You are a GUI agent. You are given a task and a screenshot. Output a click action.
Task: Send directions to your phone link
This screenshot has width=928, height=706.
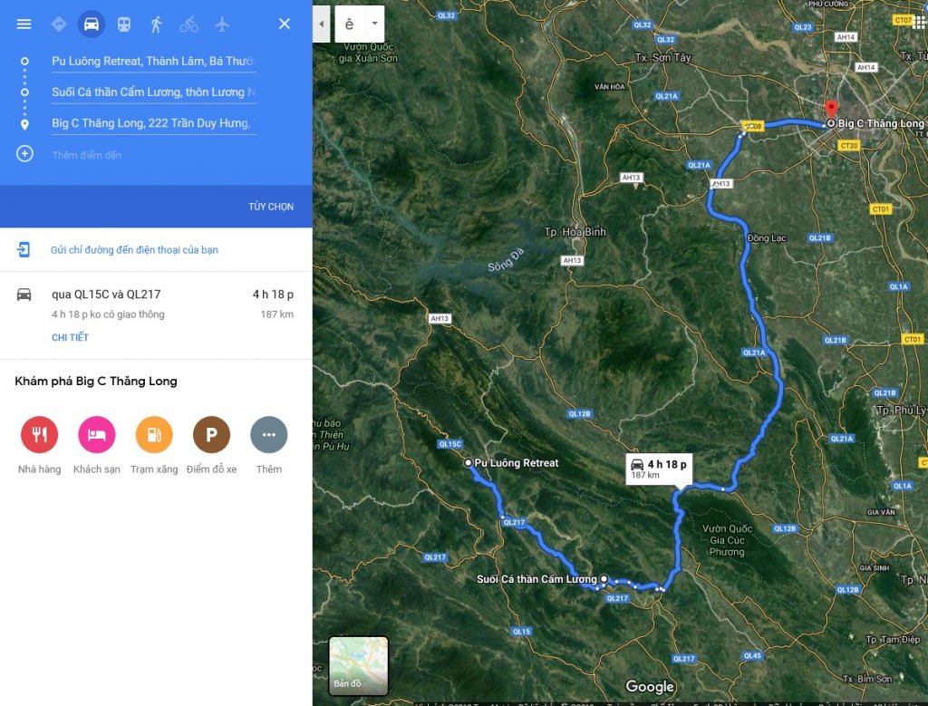[x=134, y=250]
